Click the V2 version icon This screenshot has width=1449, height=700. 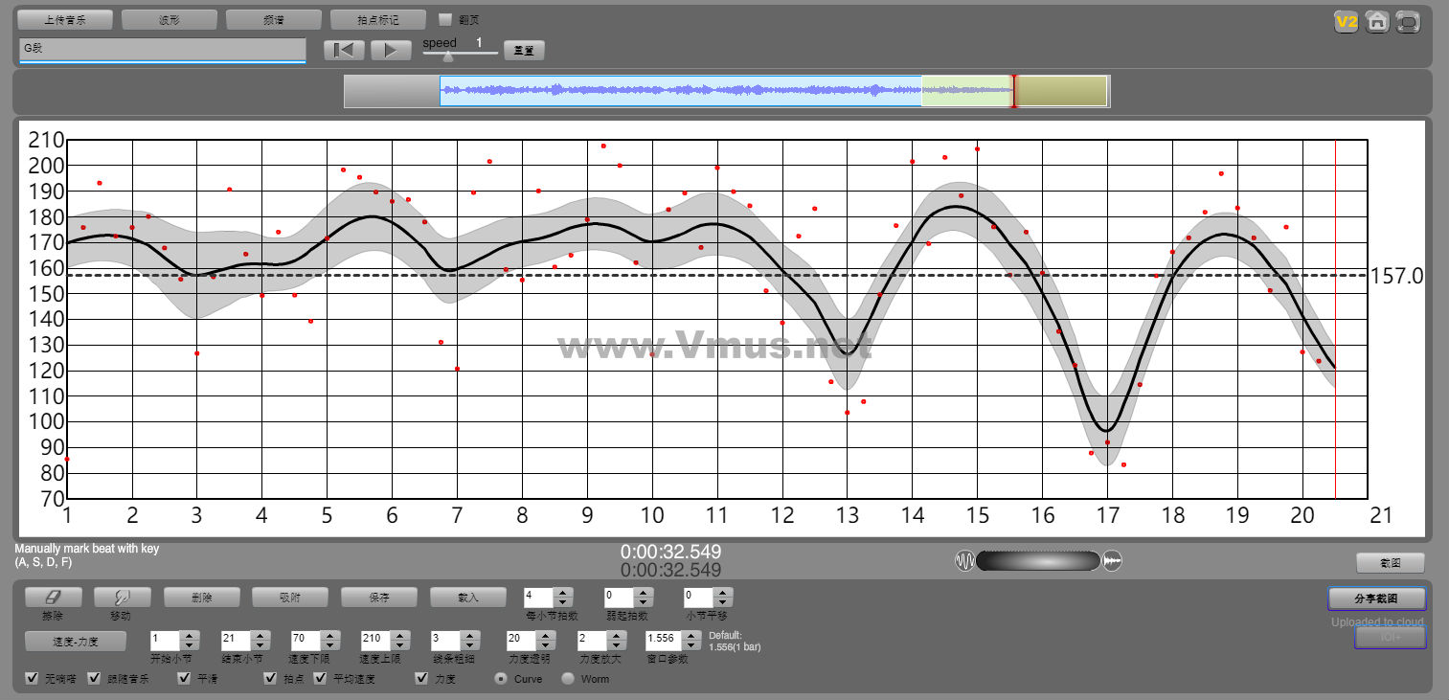[1347, 22]
